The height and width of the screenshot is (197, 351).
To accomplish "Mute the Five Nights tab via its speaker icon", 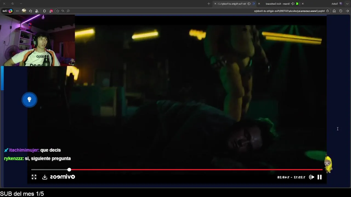I will tap(249, 4).
